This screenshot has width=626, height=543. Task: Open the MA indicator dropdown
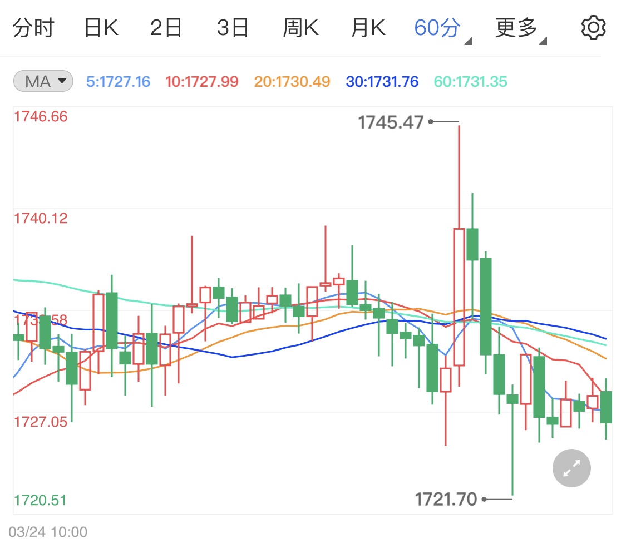(43, 81)
